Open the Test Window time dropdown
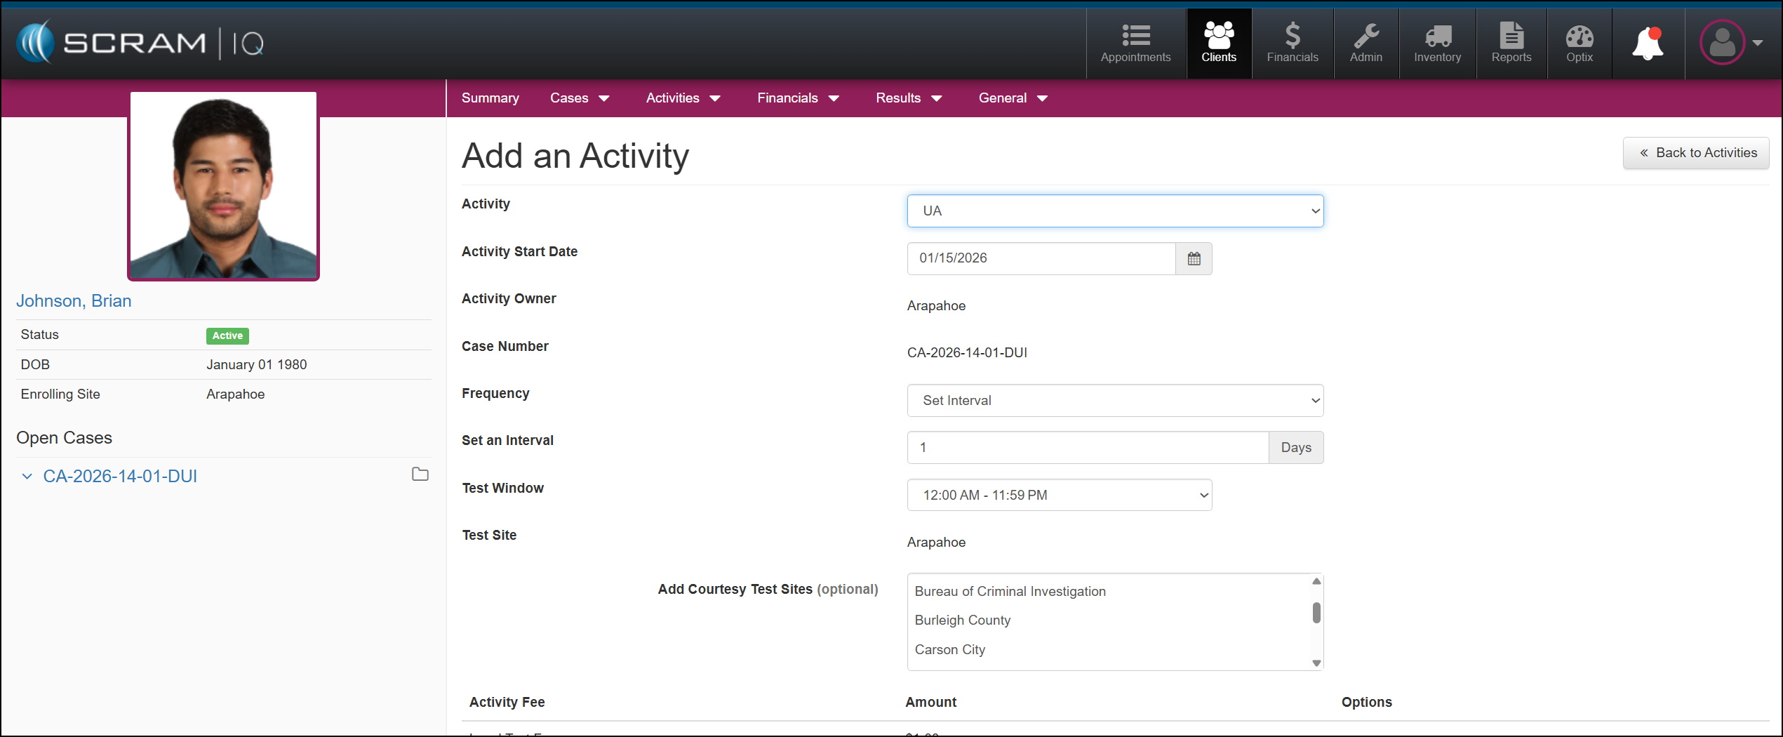This screenshot has width=1783, height=737. (1059, 496)
